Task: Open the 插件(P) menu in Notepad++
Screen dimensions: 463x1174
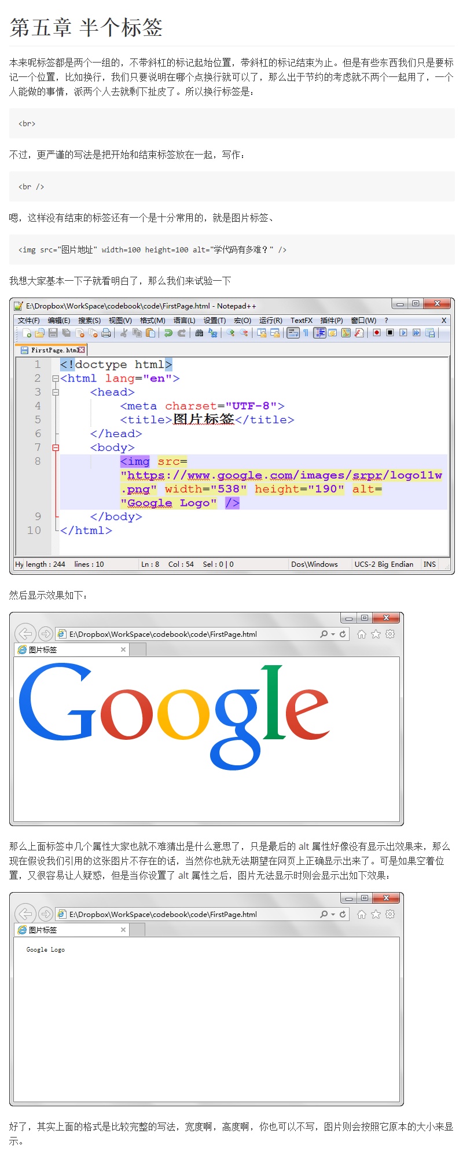Action: click(x=332, y=320)
